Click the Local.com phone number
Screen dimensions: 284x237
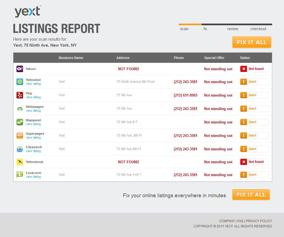click(x=185, y=175)
